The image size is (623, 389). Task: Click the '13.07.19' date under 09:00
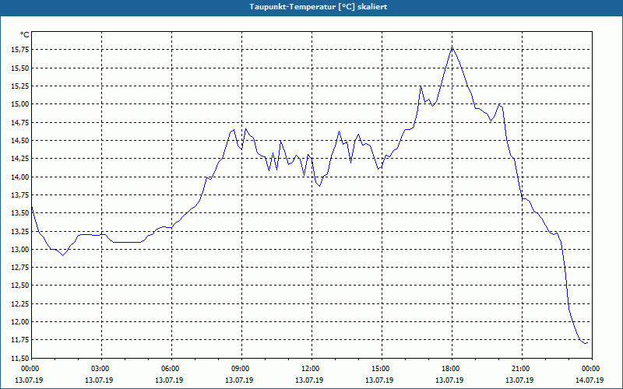(x=239, y=380)
